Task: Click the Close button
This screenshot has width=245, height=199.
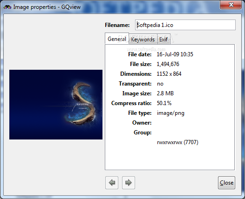Action: coord(226,183)
